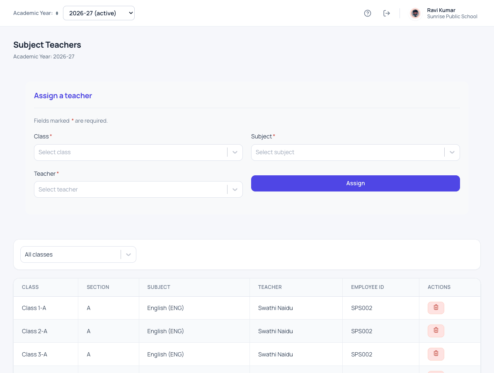The image size is (494, 373).
Task: Click the SECTION column header
Action: coord(98,287)
